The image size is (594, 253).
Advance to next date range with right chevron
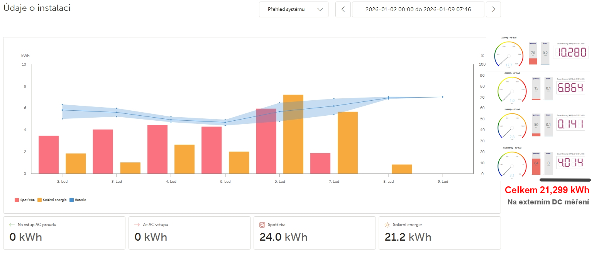(x=493, y=9)
